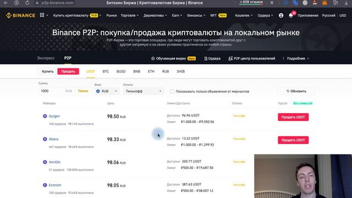Screen dimensions: 352x198
Task: Click the Econom maker avatar icon
Action: pos(45,185)
